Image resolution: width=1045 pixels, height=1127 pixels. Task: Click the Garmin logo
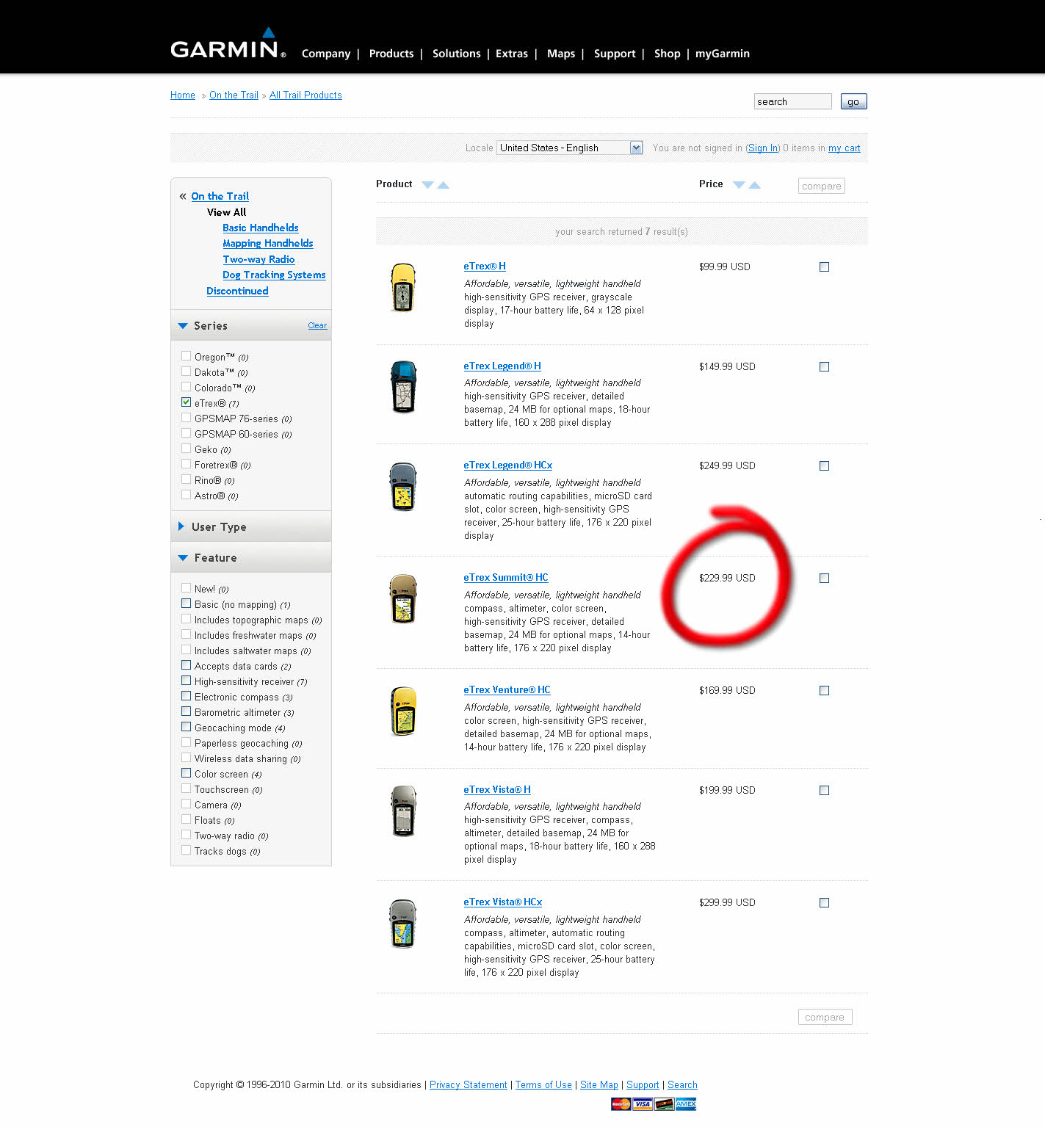(x=228, y=44)
